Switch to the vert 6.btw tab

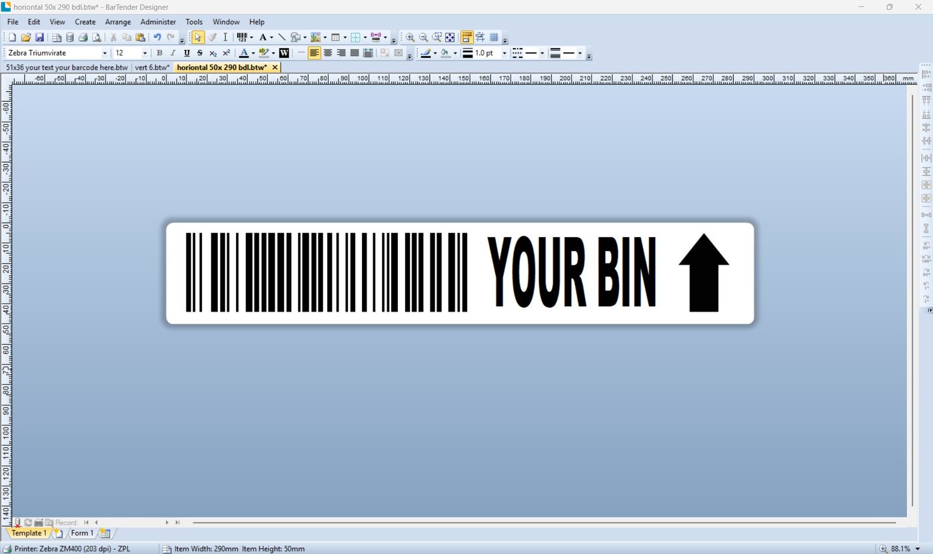[x=152, y=67]
